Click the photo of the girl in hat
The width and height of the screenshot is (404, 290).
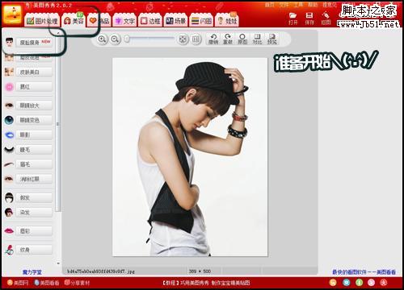[190, 157]
